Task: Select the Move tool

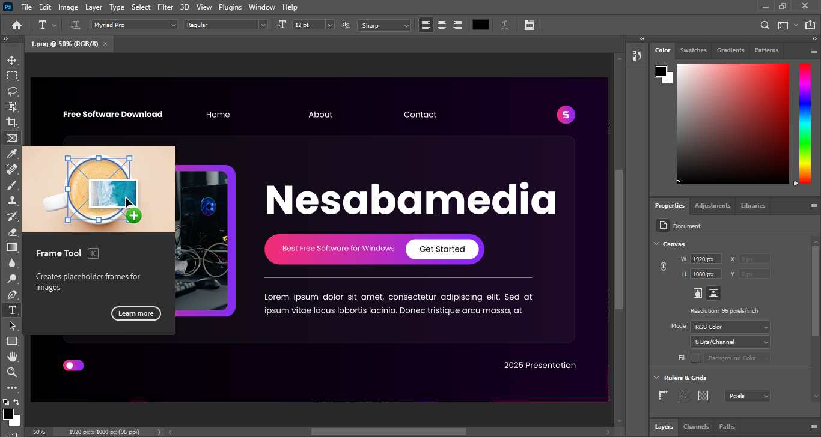Action: pyautogui.click(x=11, y=60)
